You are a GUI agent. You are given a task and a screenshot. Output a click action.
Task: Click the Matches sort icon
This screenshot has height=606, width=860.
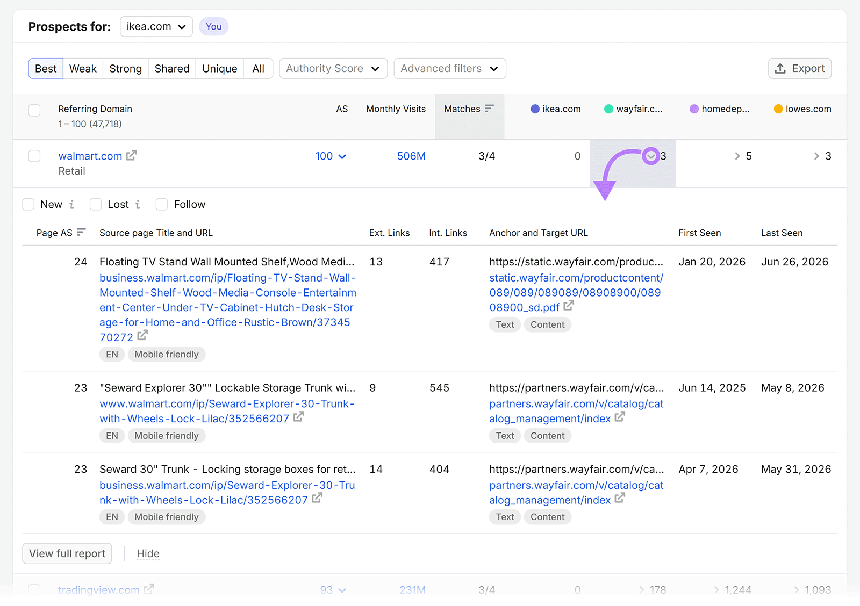489,109
